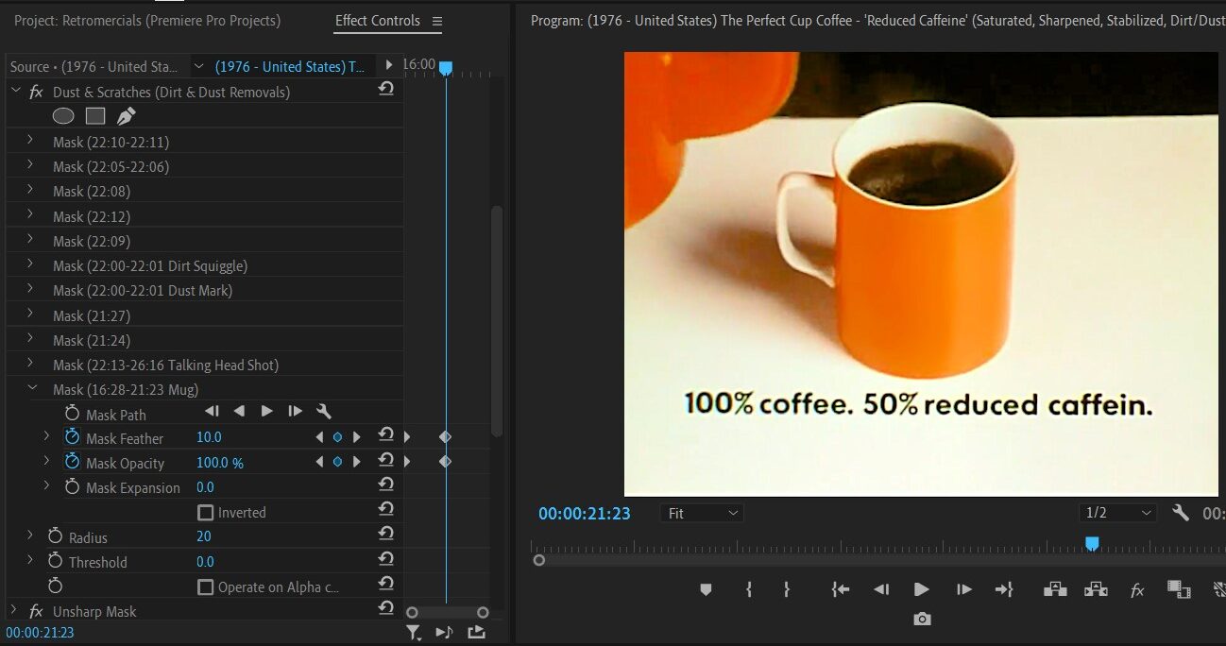This screenshot has width=1226, height=646.
Task: Toggle the Mask Opacity animation stopwatch
Action: 73,462
